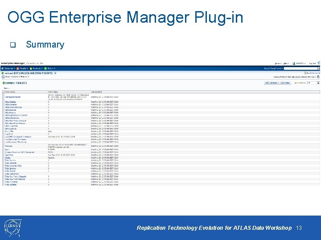Click the OGC Instance button
This screenshot has height=240, width=321.
(271, 83)
